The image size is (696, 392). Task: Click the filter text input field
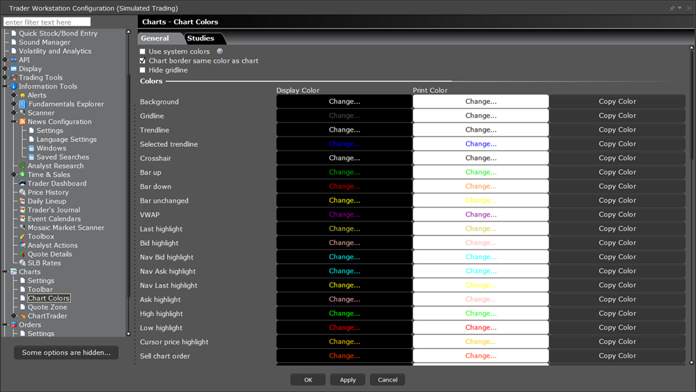[47, 22]
